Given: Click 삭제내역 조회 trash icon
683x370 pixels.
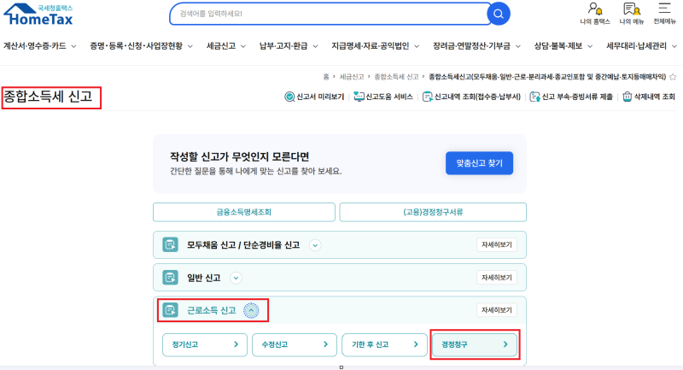Looking at the screenshot, I should [628, 97].
